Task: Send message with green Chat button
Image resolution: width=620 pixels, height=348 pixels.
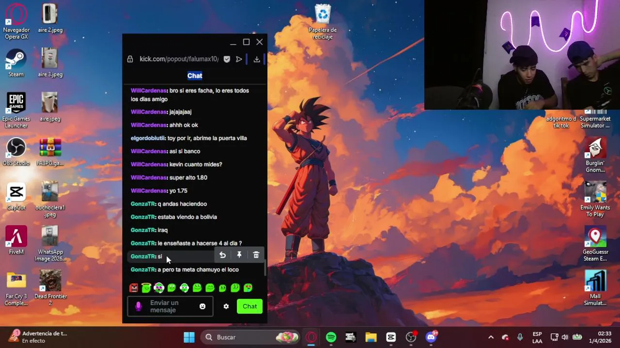Action: pyautogui.click(x=249, y=306)
